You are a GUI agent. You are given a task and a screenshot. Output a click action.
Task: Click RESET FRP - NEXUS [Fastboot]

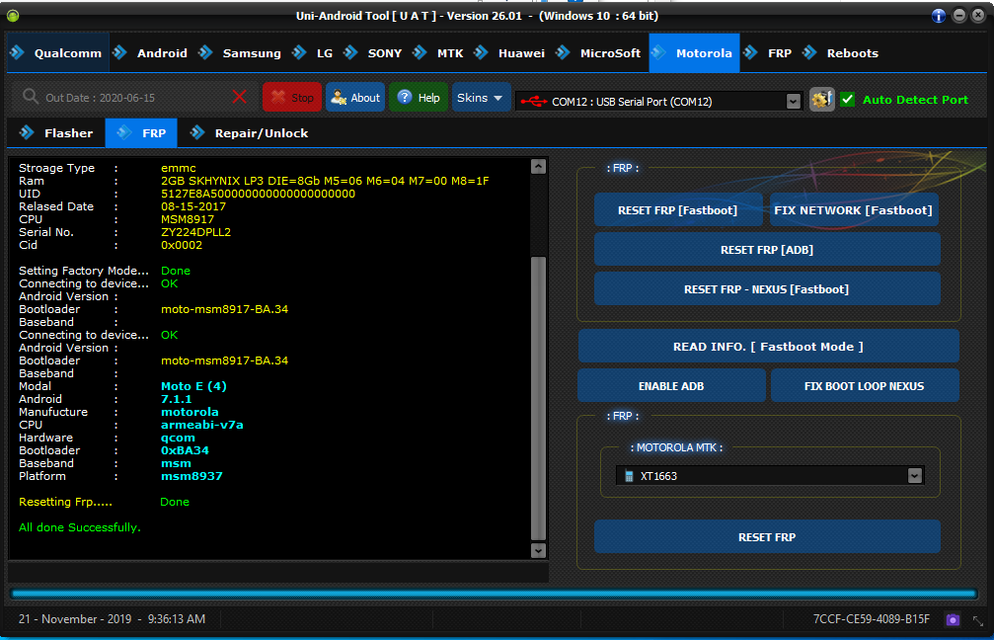(767, 289)
